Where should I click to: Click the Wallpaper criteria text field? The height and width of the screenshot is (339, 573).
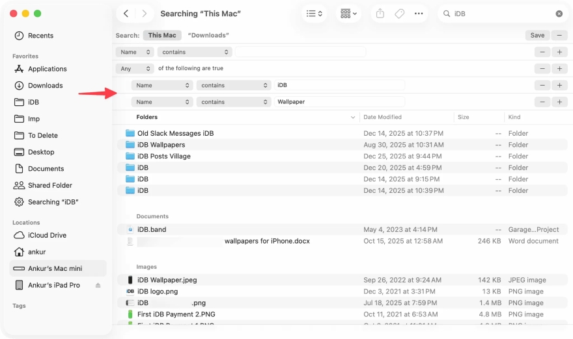click(x=339, y=102)
